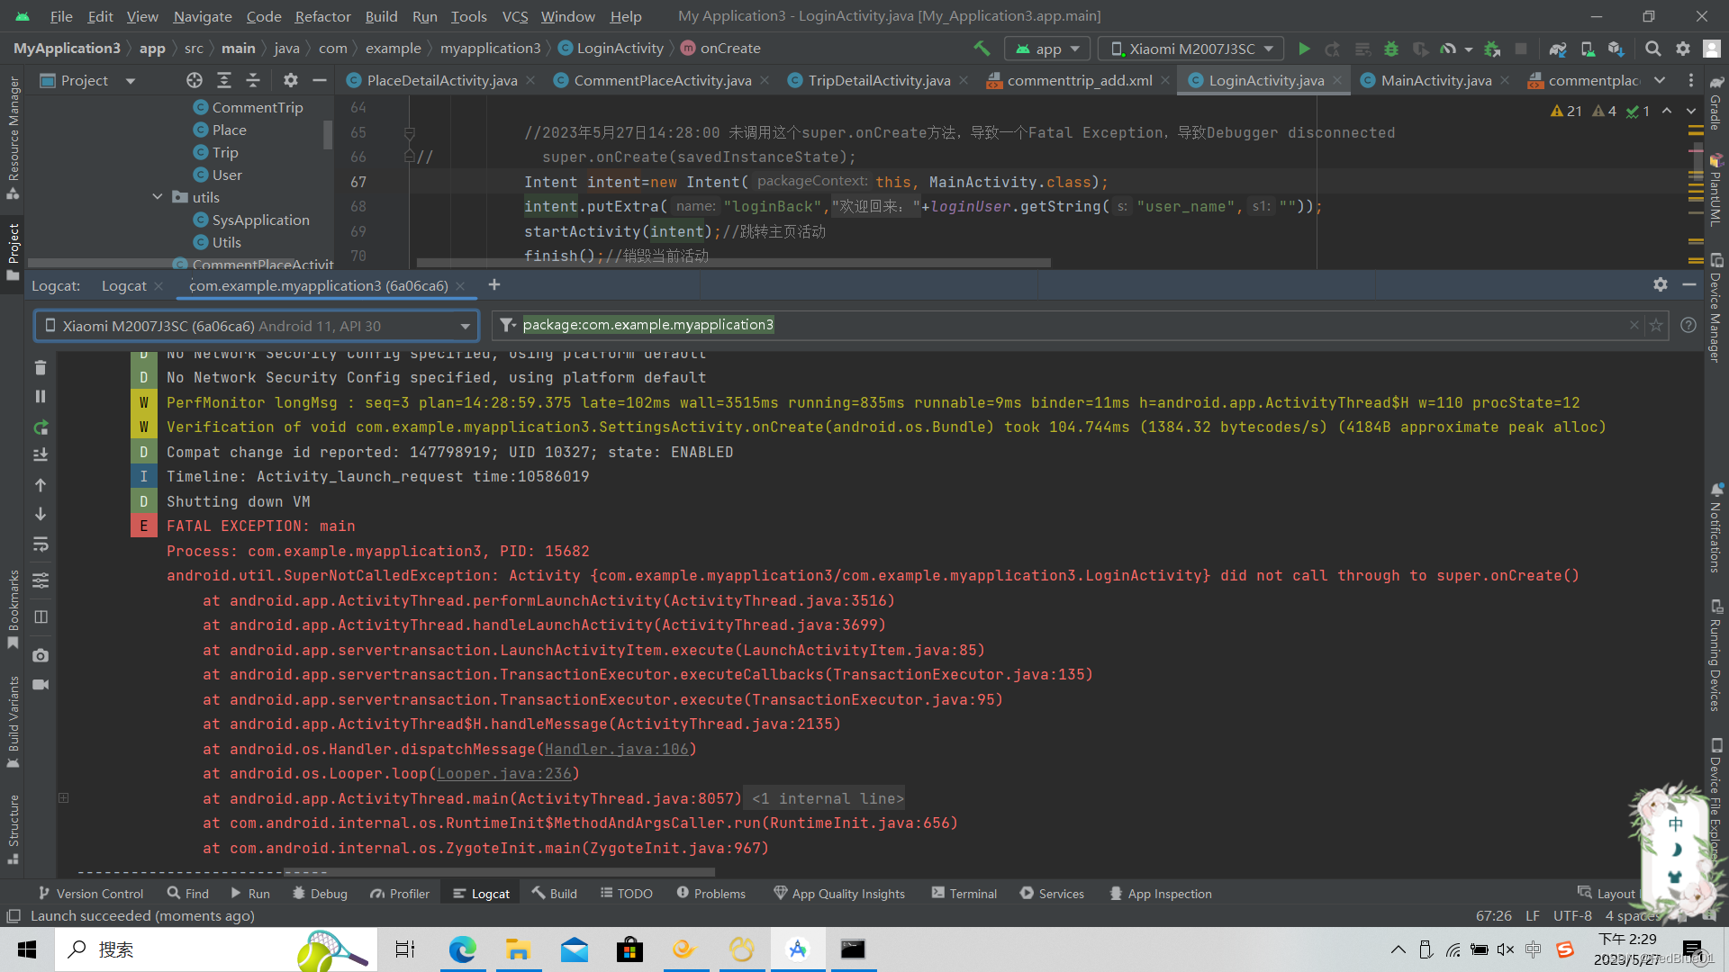Restart logcat with the green restart icon
This screenshot has height=972, width=1729.
tap(41, 427)
